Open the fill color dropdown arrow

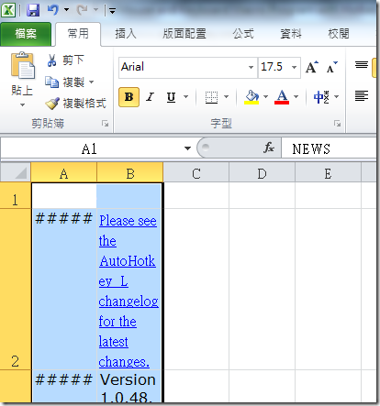pyautogui.click(x=265, y=97)
